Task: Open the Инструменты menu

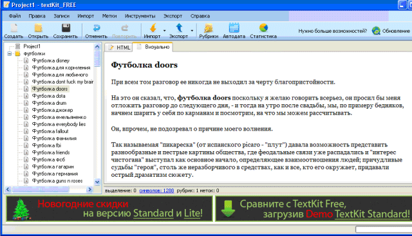Action: [x=140, y=16]
